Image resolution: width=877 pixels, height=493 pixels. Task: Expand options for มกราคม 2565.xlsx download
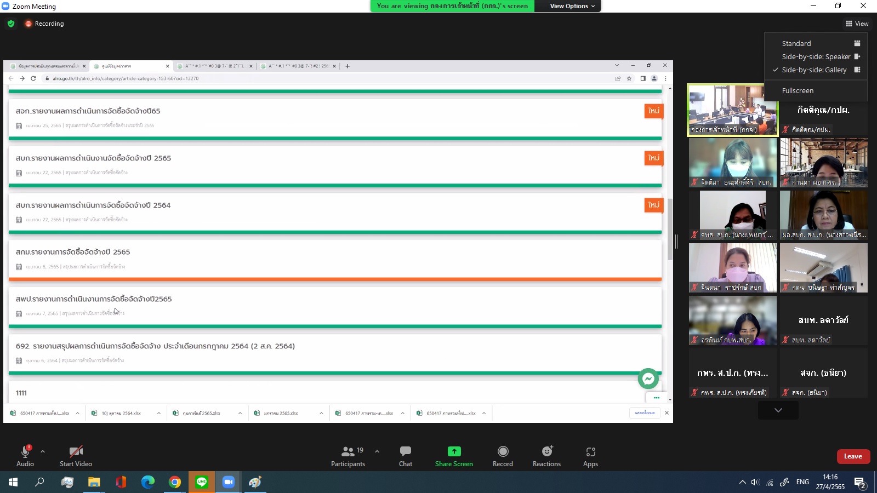coord(321,413)
